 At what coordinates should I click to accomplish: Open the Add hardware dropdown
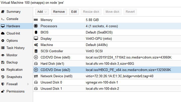point(42,12)
